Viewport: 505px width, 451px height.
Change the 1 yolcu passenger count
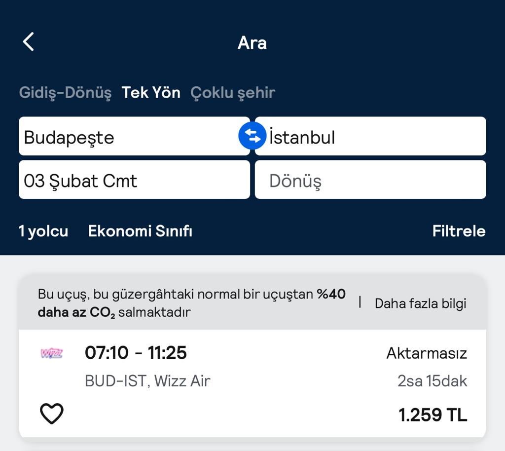43,231
